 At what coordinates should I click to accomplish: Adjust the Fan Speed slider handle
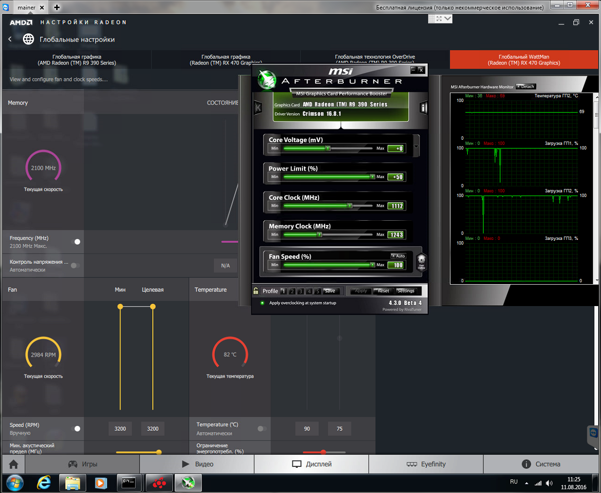pos(372,265)
